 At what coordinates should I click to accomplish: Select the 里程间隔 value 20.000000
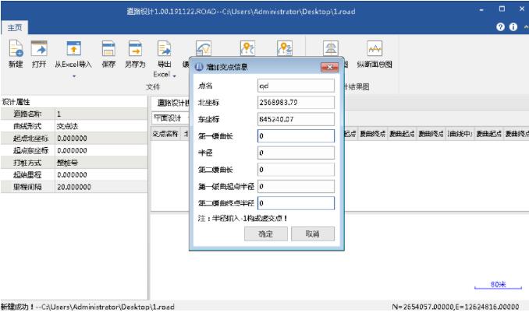(101, 187)
